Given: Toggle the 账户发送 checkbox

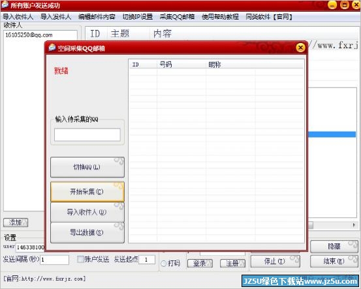Looking at the screenshot, I should coord(80,260).
